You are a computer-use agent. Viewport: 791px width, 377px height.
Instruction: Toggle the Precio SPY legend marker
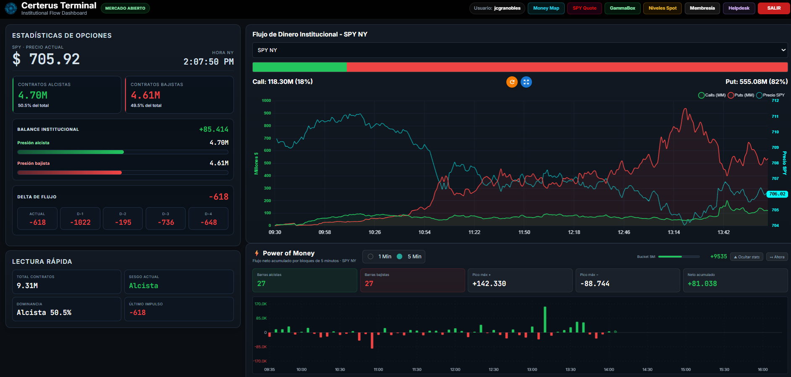(759, 95)
